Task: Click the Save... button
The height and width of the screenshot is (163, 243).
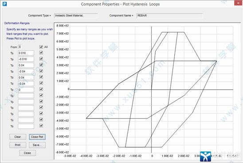Action: [37, 145]
